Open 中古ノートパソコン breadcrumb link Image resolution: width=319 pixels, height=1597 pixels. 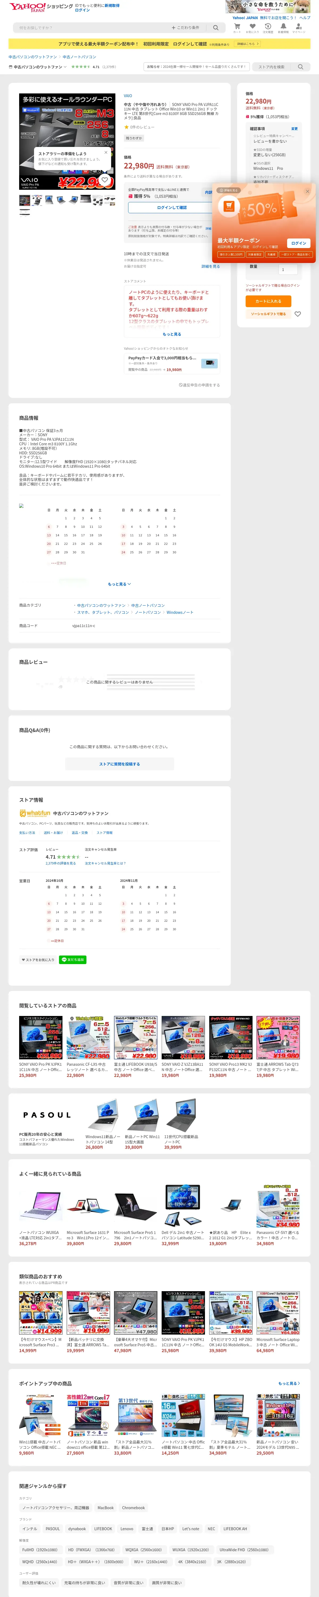79,57
